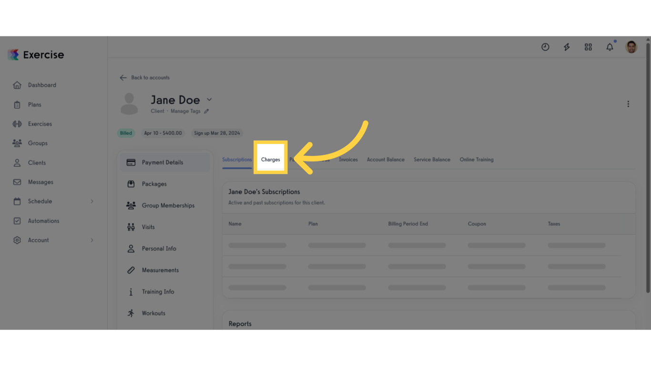Open the user profile avatar
The height and width of the screenshot is (366, 651).
pos(631,47)
